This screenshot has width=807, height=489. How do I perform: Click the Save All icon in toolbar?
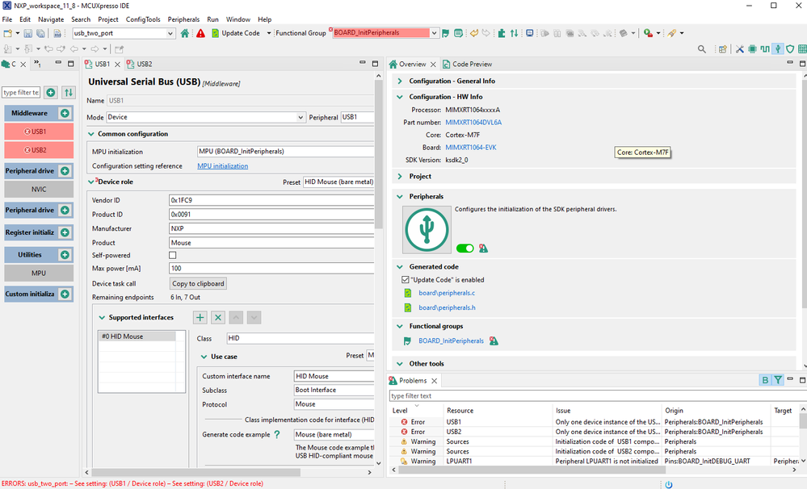tap(40, 33)
